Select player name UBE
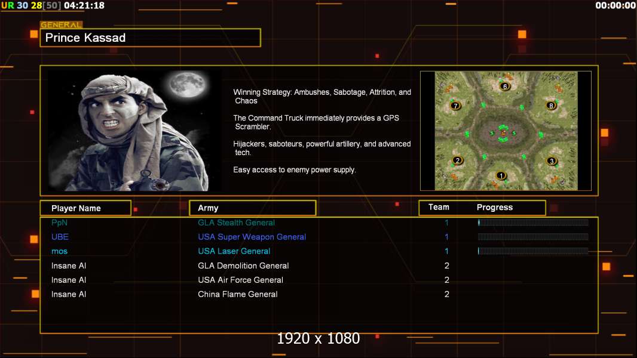 coord(60,237)
